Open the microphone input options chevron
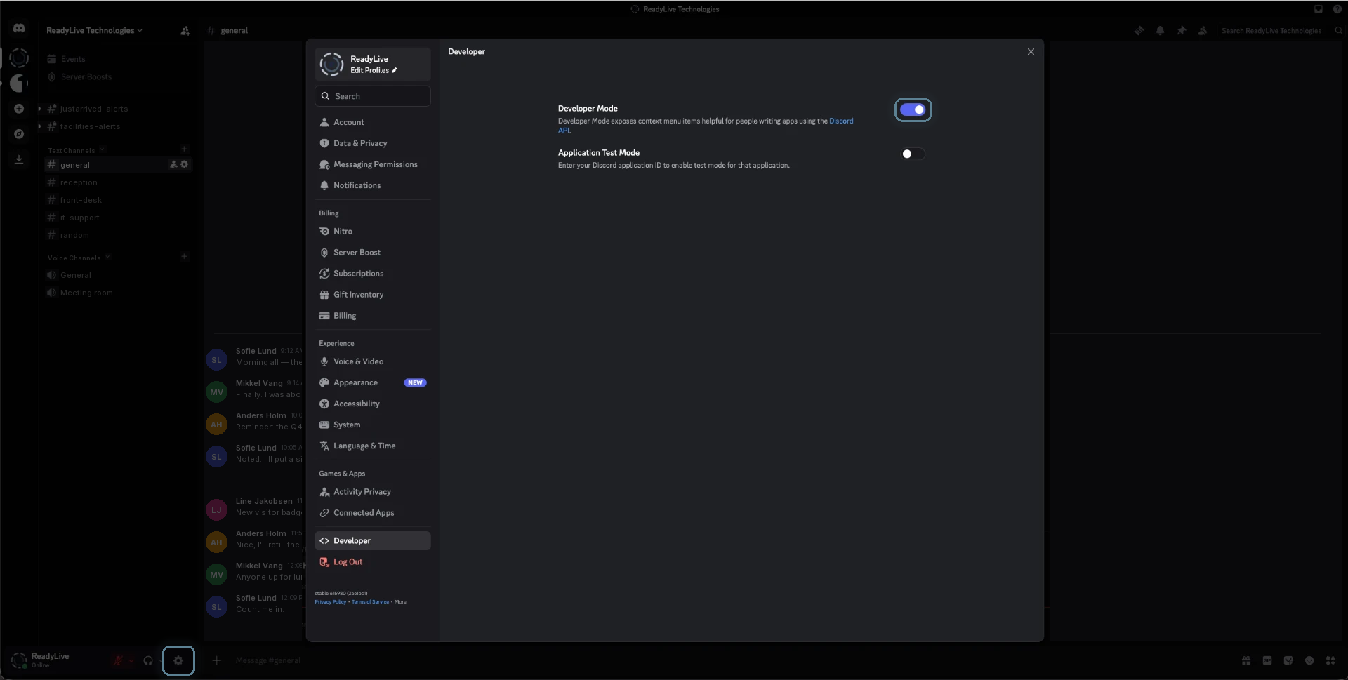 tap(131, 660)
